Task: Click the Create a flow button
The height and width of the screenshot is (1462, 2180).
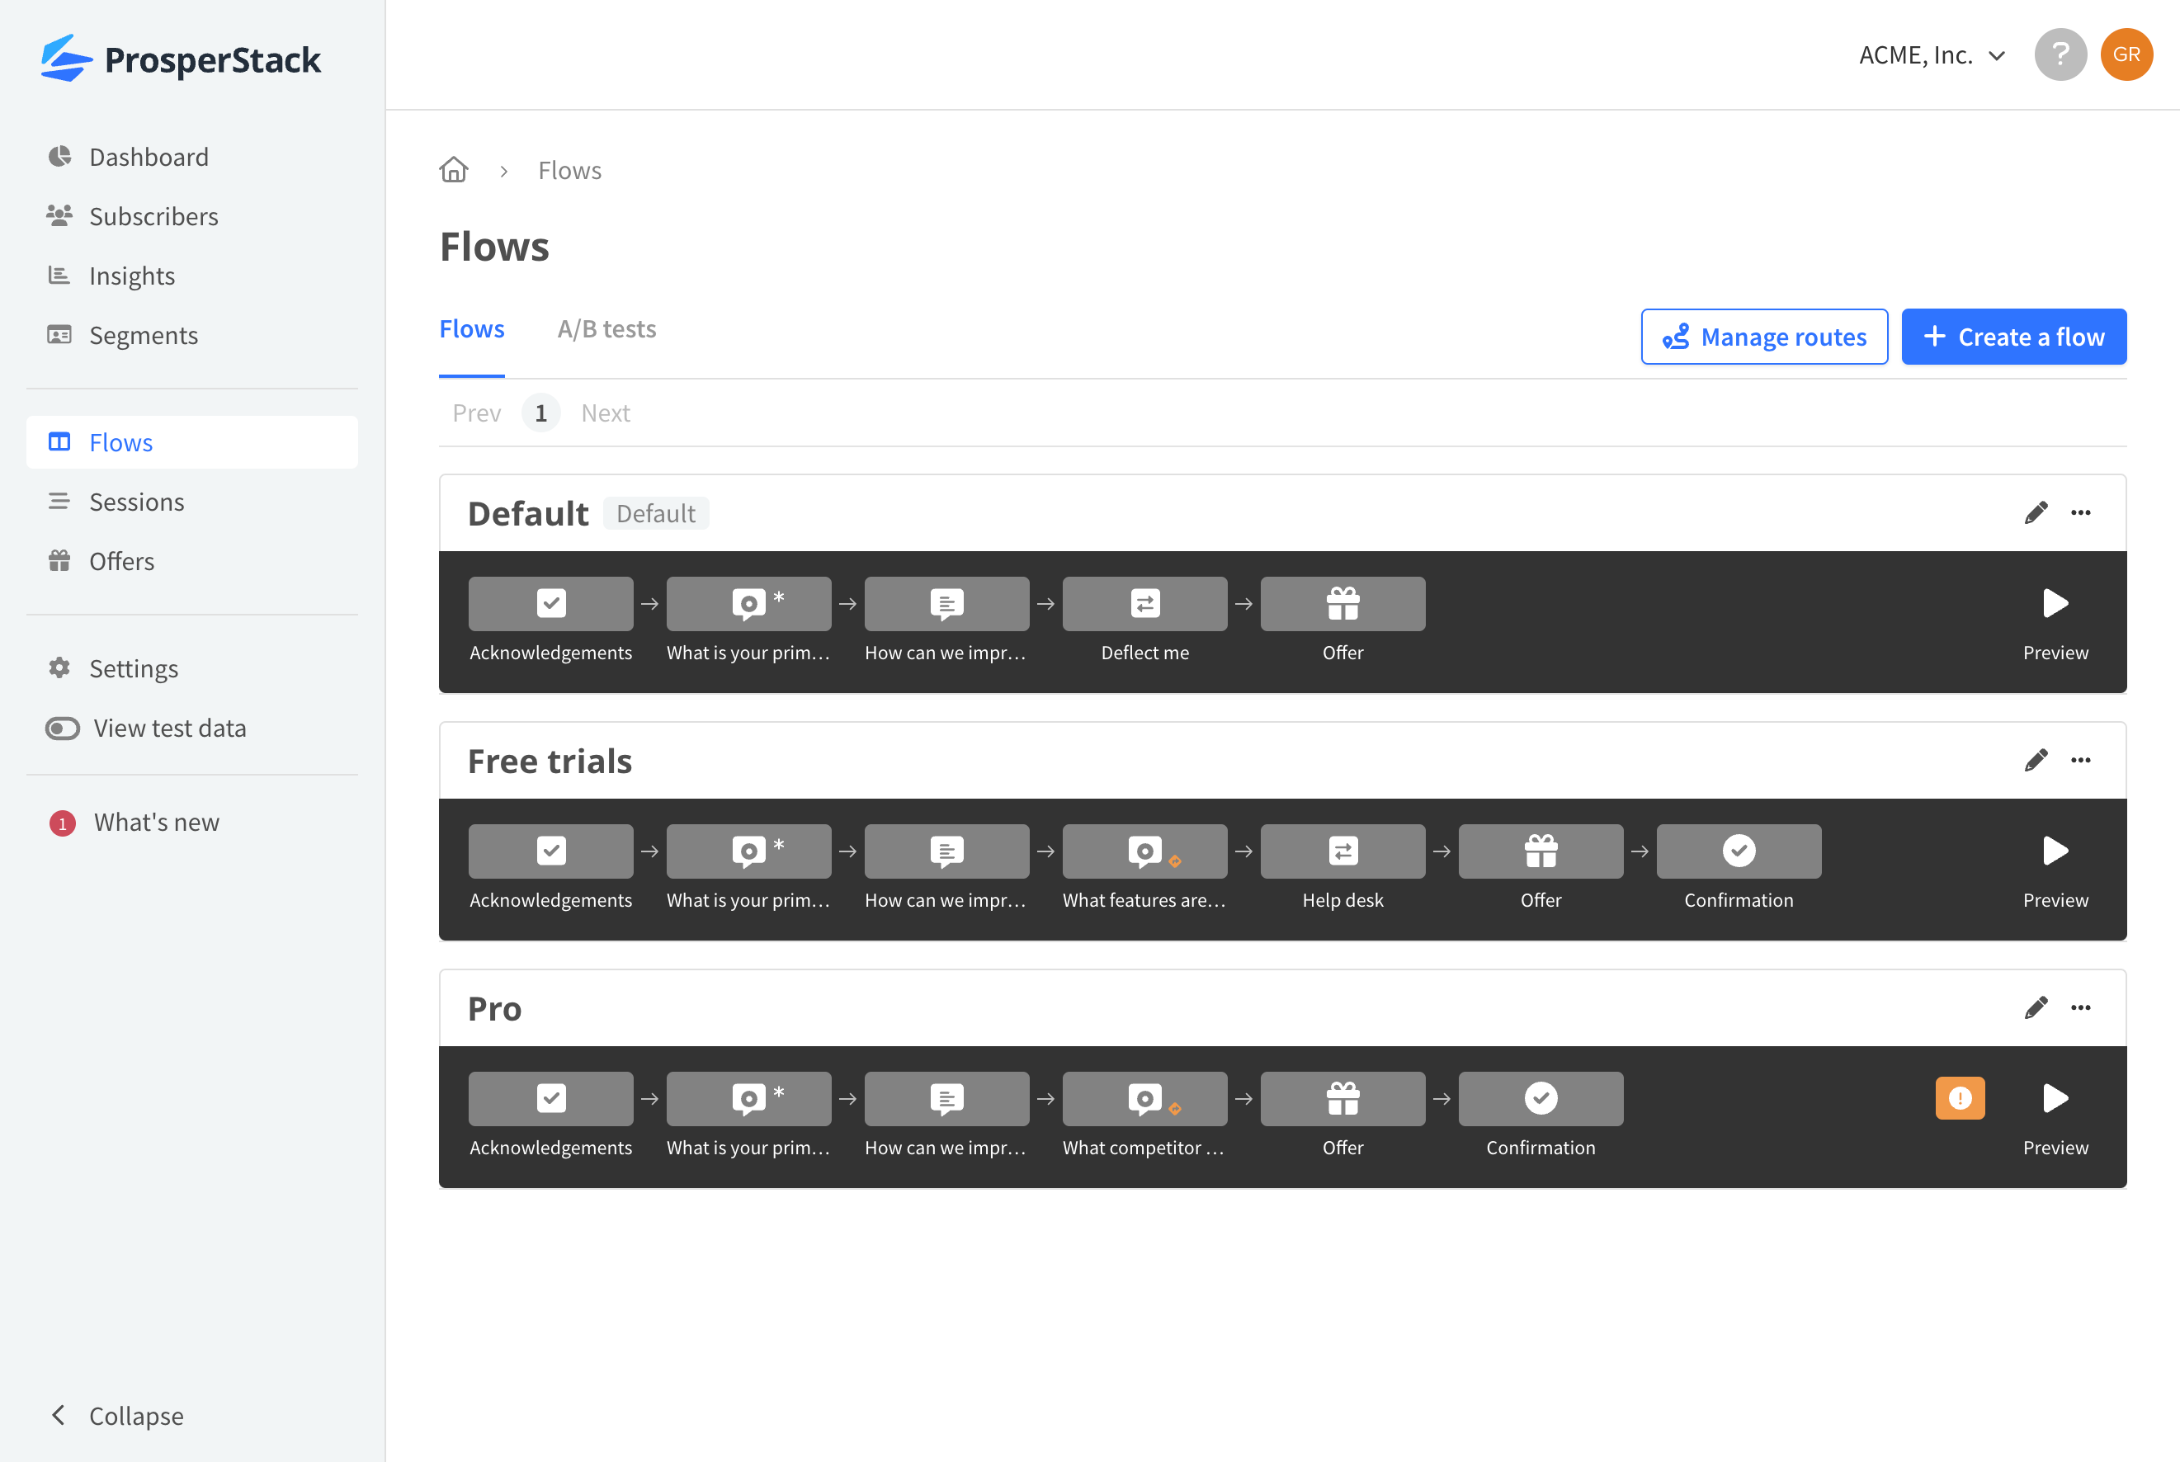Action: click(x=2013, y=337)
